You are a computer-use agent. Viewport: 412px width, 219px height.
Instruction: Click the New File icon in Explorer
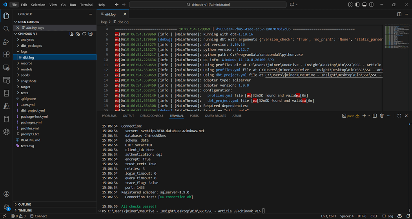click(x=71, y=34)
